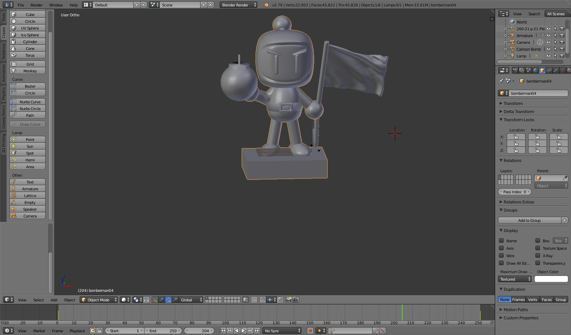
Task: Open the Blender Render engine dropdown
Action: pyautogui.click(x=238, y=5)
